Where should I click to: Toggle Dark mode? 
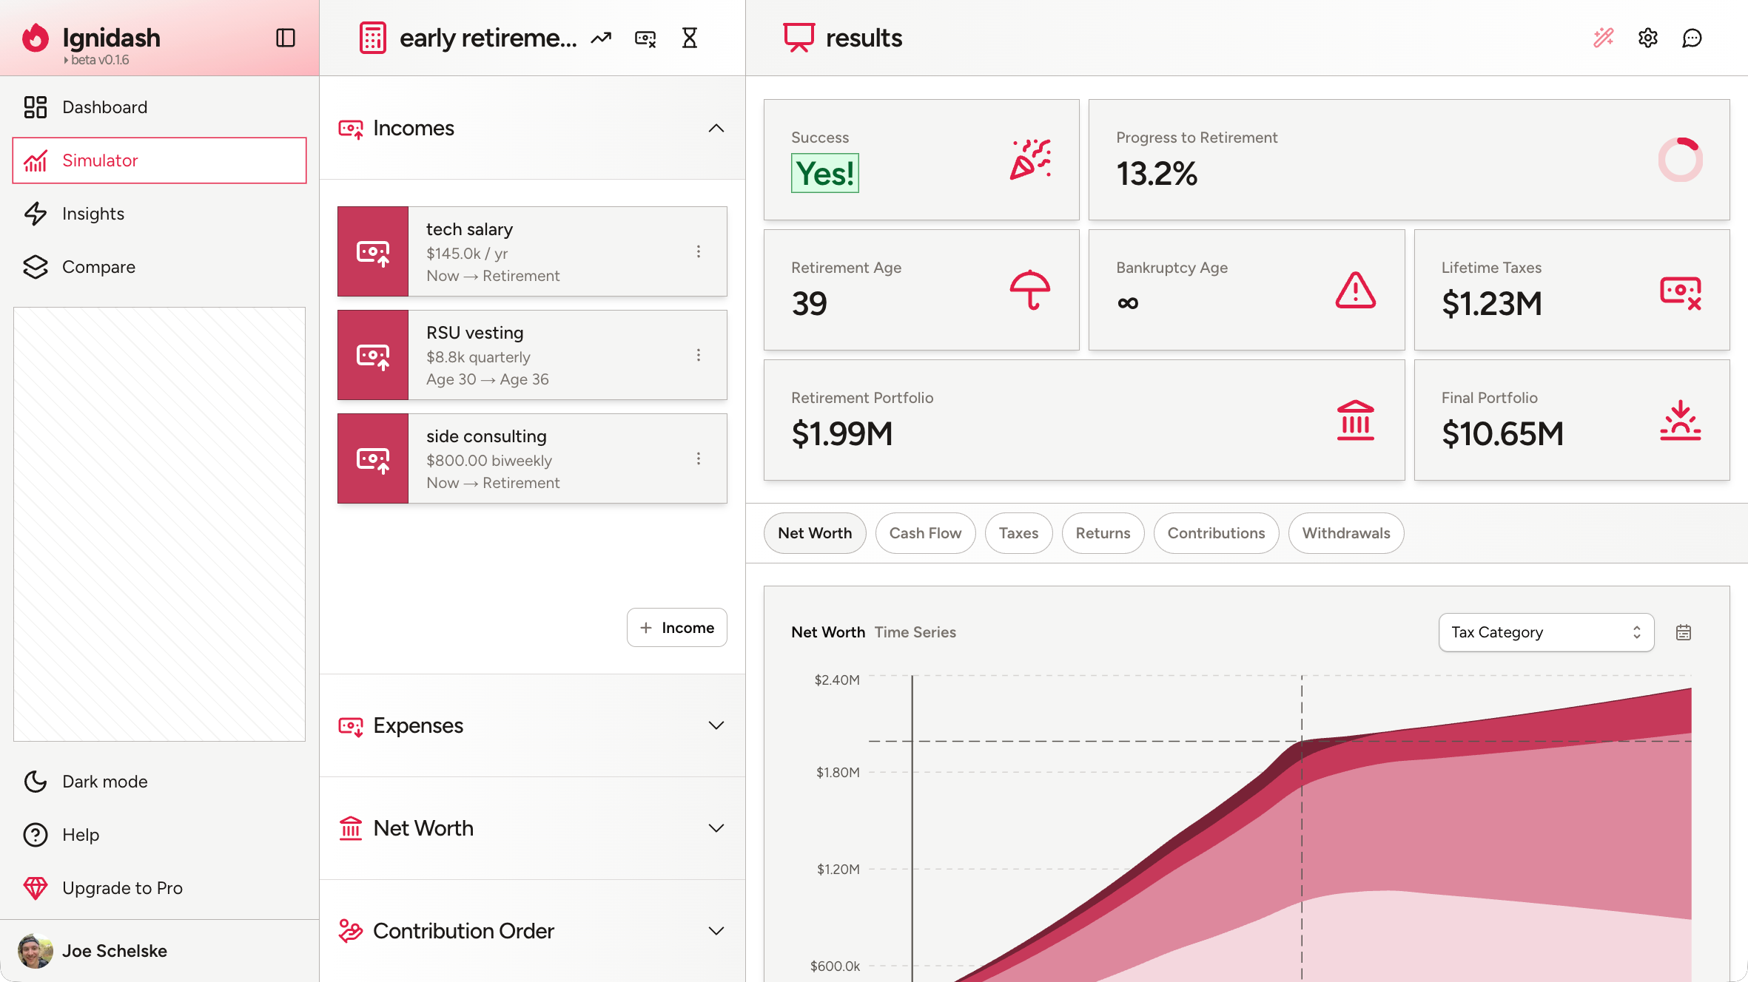(104, 782)
